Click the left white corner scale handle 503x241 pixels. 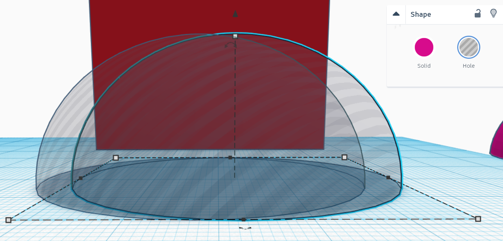pyautogui.click(x=115, y=158)
